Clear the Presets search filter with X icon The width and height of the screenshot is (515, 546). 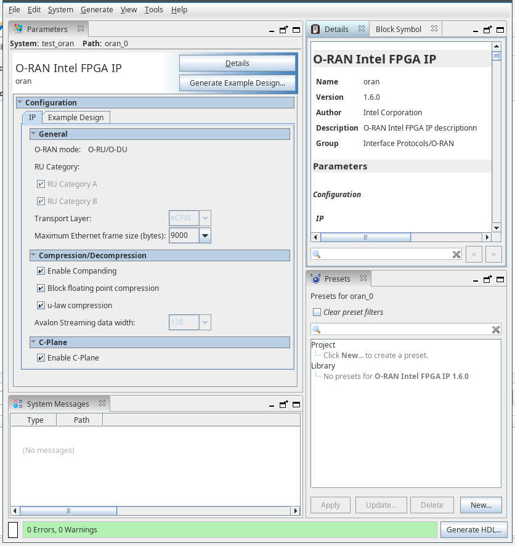tap(496, 330)
